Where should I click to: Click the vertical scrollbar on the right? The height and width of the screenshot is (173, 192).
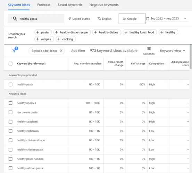191,57
